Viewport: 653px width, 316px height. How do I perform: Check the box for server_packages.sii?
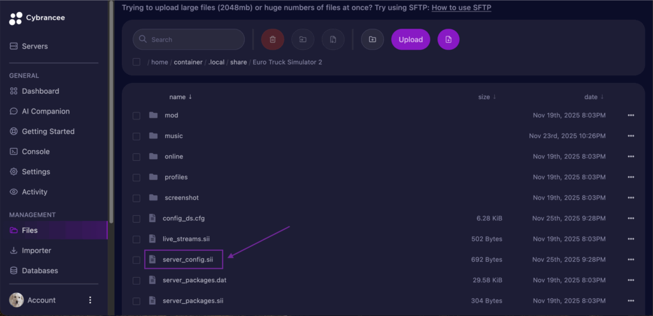(x=136, y=301)
